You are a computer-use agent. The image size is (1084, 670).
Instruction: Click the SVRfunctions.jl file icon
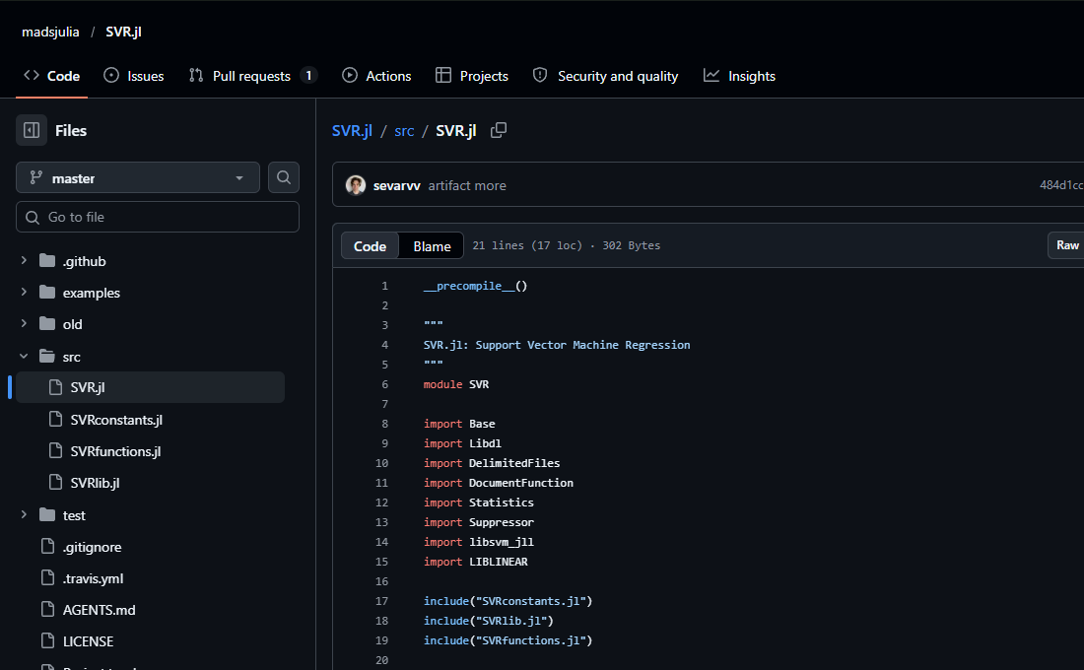pos(55,451)
